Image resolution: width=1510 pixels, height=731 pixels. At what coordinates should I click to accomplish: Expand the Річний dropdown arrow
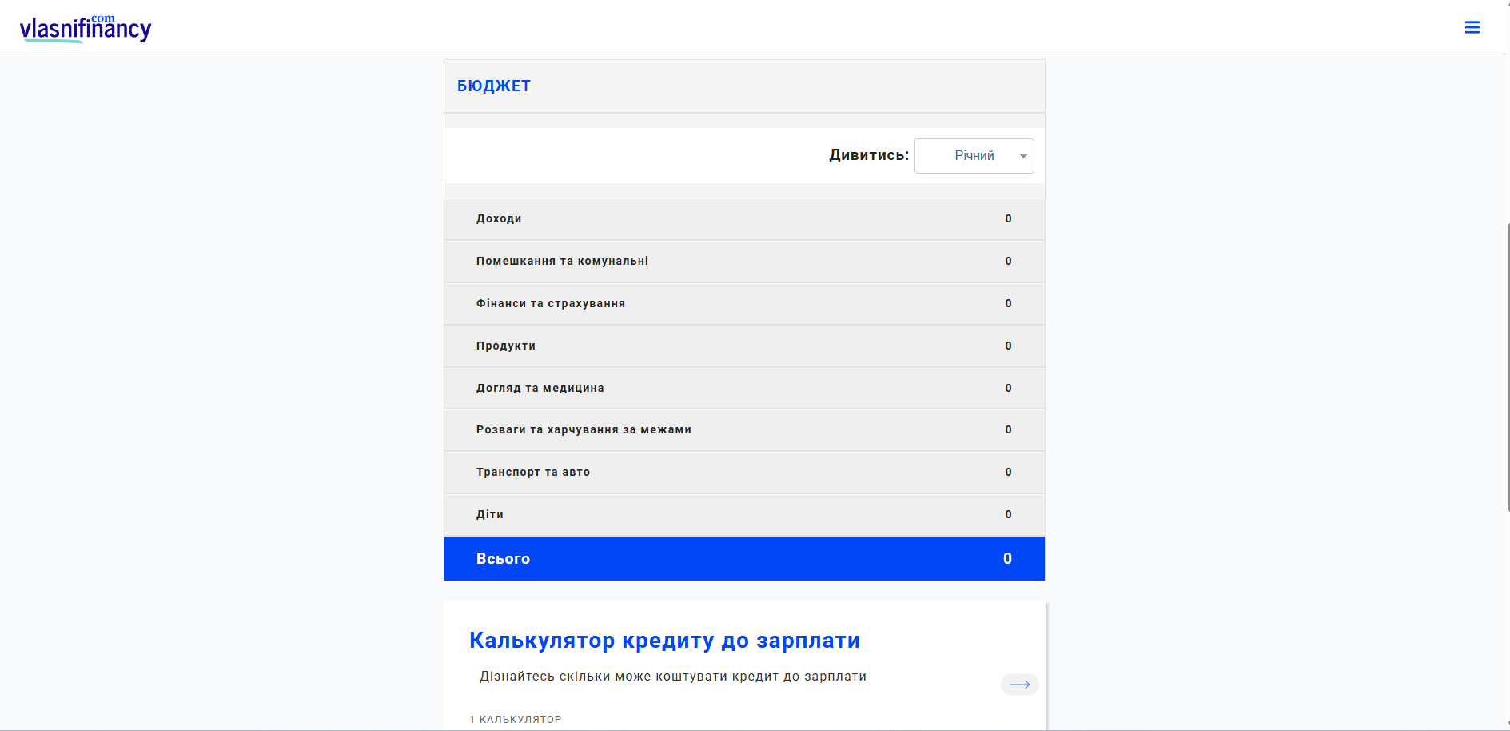[1022, 156]
